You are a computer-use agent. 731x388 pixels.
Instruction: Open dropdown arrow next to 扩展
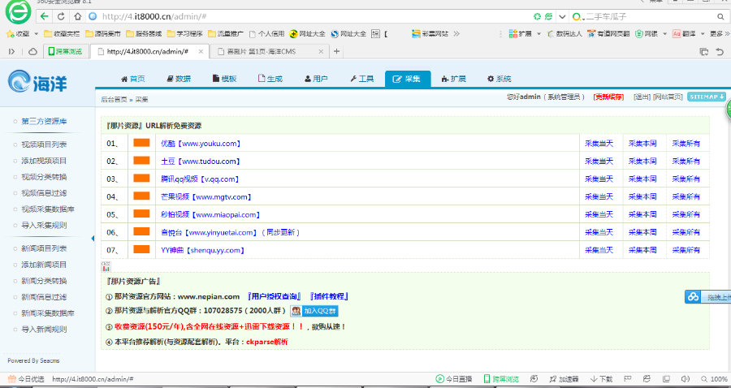coord(539,33)
